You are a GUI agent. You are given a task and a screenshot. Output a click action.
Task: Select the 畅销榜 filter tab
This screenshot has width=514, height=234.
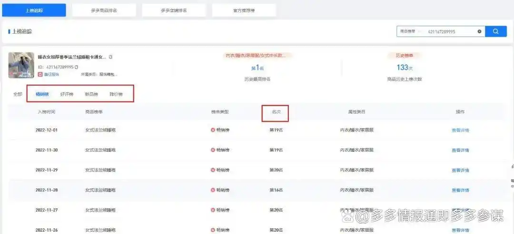click(x=42, y=94)
